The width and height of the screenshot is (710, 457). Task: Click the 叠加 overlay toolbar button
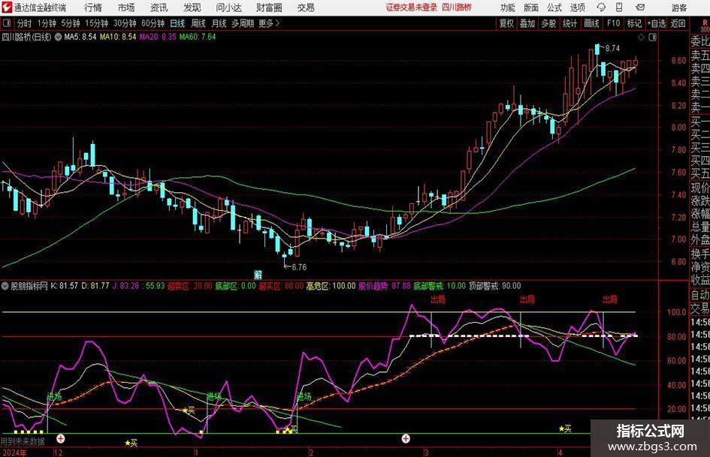point(527,23)
